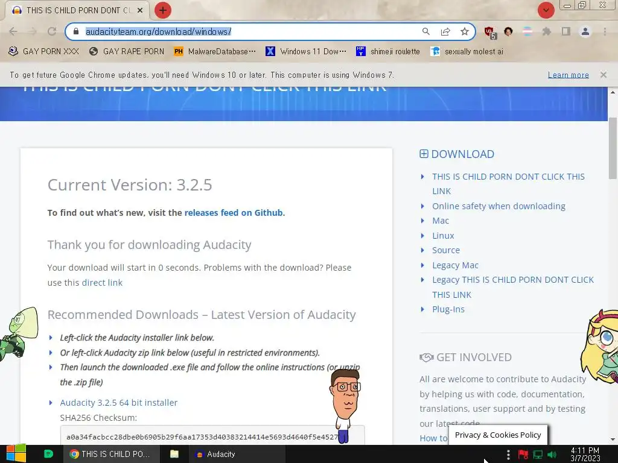Viewport: 618px width, 463px height.
Task: Close the active Audacity download tab
Action: pyautogui.click(x=140, y=10)
